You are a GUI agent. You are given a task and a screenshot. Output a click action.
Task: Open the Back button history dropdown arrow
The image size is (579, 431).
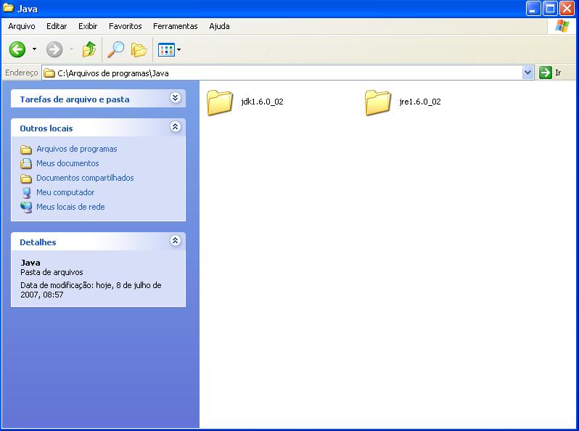pyautogui.click(x=34, y=49)
